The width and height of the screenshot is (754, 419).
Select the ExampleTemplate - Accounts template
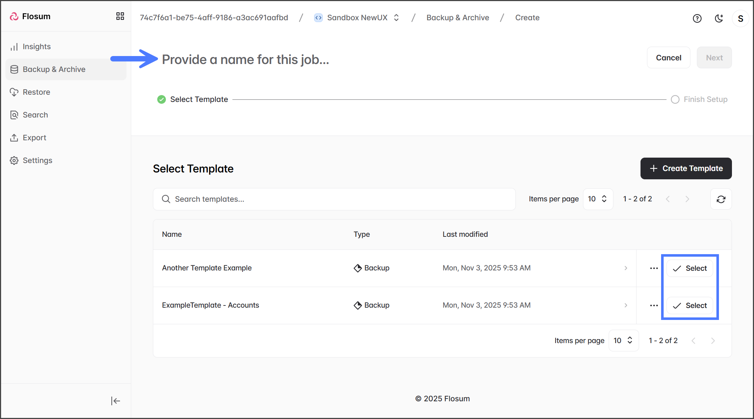(x=690, y=305)
